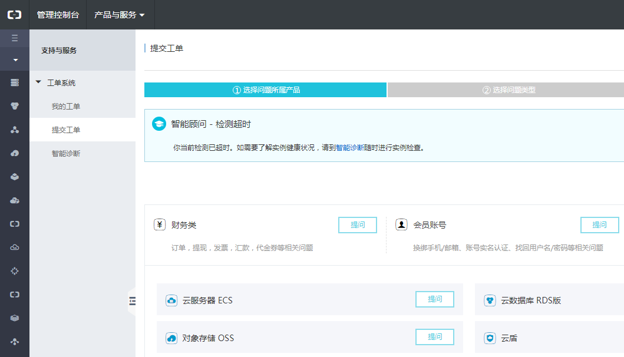Click the bracket icon directly below solid cloud
This screenshot has width=624, height=357.
(15, 224)
